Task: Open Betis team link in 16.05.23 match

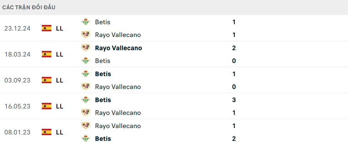Action: (103, 100)
